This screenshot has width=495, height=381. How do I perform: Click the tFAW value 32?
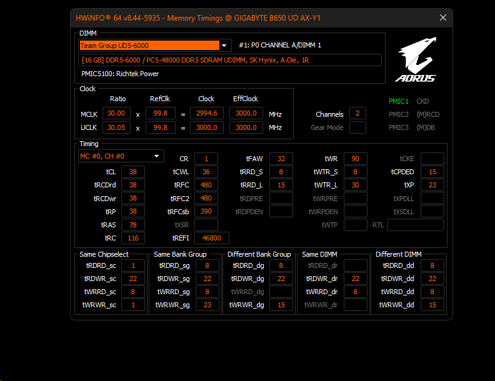[281, 159]
